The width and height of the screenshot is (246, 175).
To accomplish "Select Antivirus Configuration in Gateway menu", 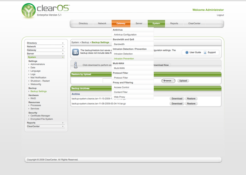I will (133, 34).
